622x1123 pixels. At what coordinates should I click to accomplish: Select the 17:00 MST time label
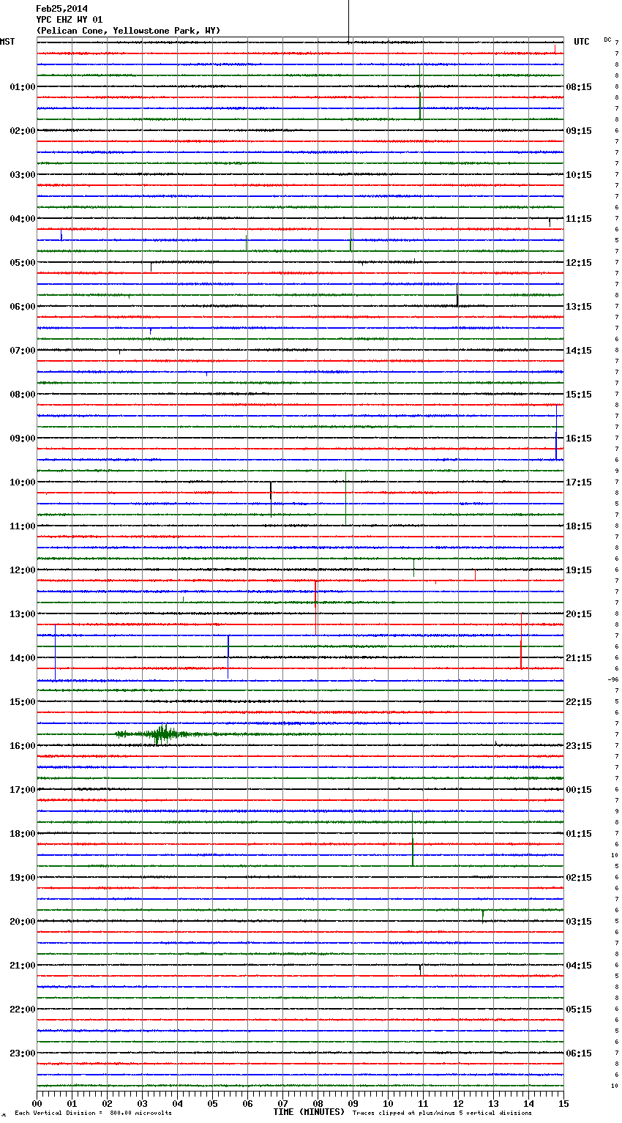(x=23, y=790)
